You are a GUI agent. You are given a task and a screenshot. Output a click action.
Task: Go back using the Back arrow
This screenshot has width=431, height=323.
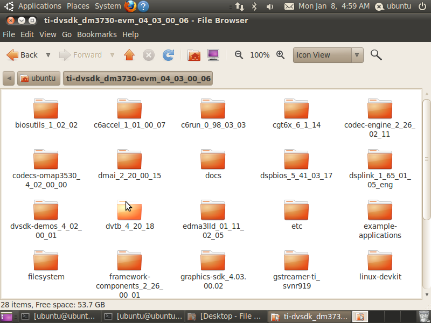[x=22, y=55]
